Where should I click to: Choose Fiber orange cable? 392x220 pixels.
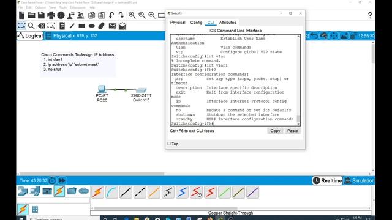154,192
